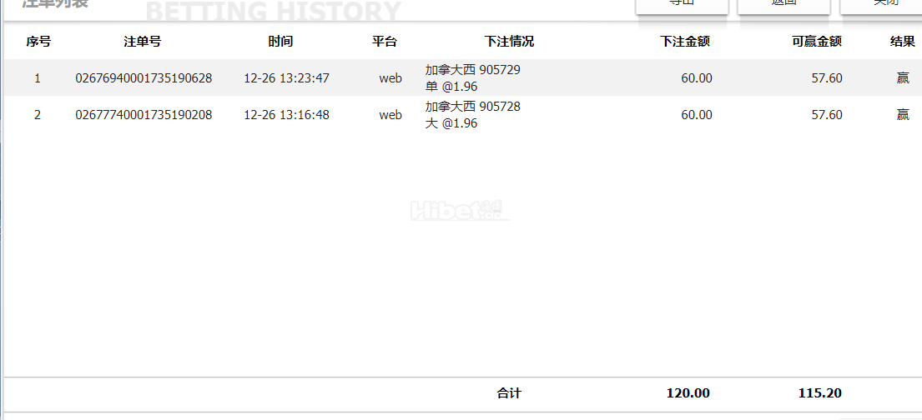
Task: Click the 12-26 13:23:47 time cell
Action: click(286, 78)
